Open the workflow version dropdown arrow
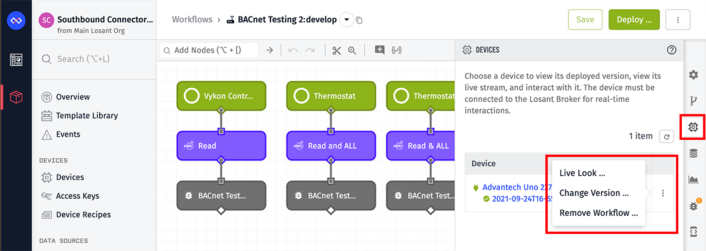This screenshot has height=251, width=706. 346,19
